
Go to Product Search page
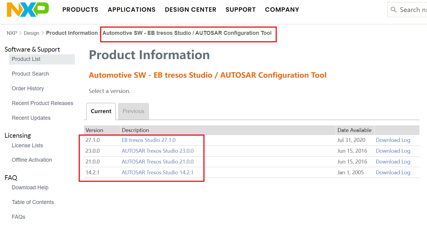(30, 73)
